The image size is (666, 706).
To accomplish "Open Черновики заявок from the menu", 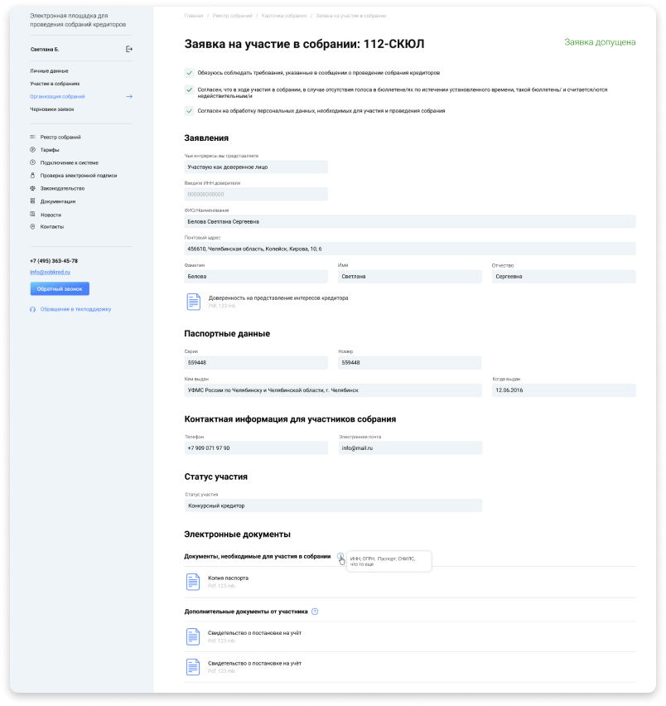I will coord(52,109).
